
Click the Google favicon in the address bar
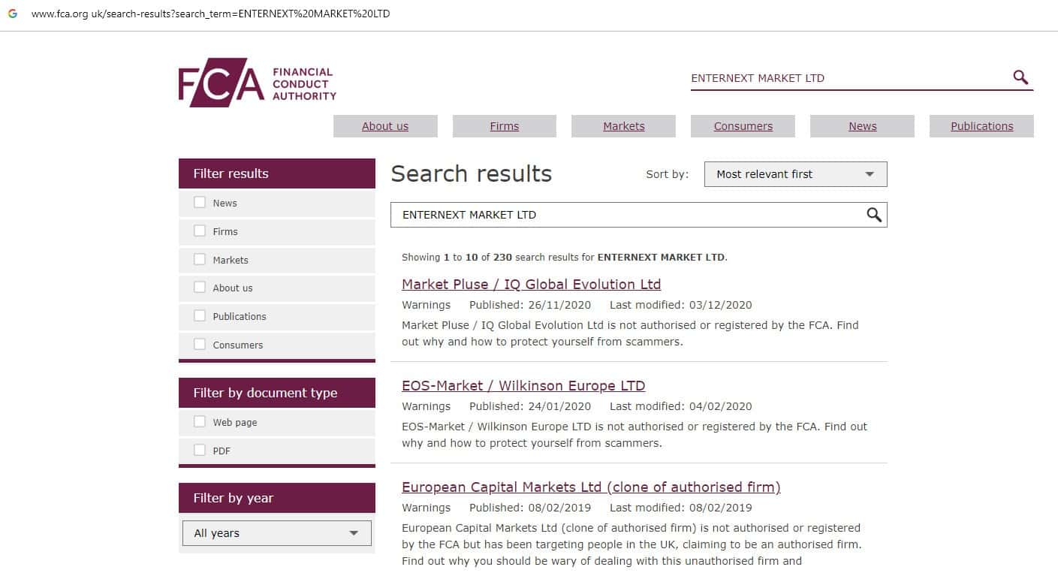[x=13, y=14]
